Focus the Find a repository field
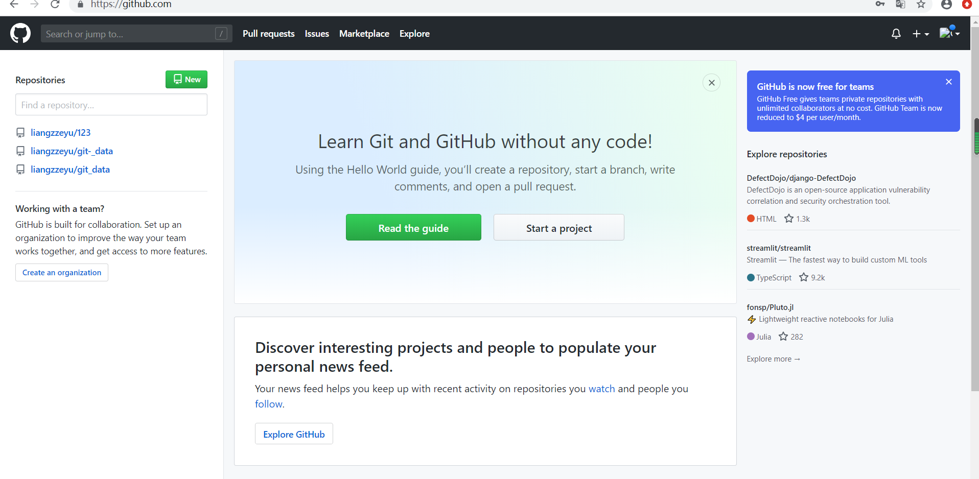 pos(111,105)
